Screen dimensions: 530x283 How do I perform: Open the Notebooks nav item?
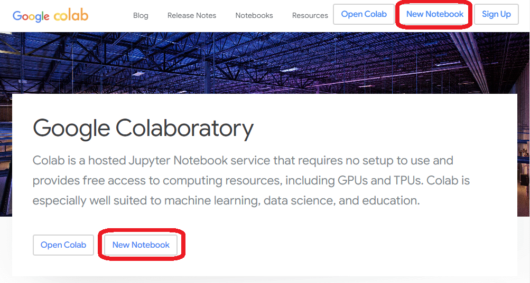tap(254, 15)
